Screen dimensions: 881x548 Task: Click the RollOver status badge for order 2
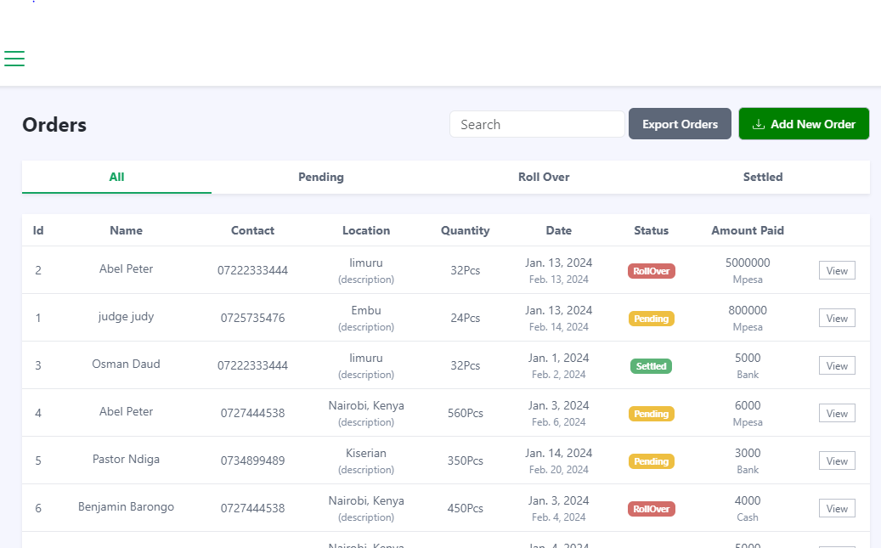652,271
